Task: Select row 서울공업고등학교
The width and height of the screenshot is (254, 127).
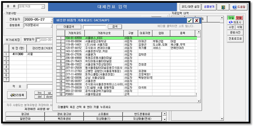Action: [127, 41]
